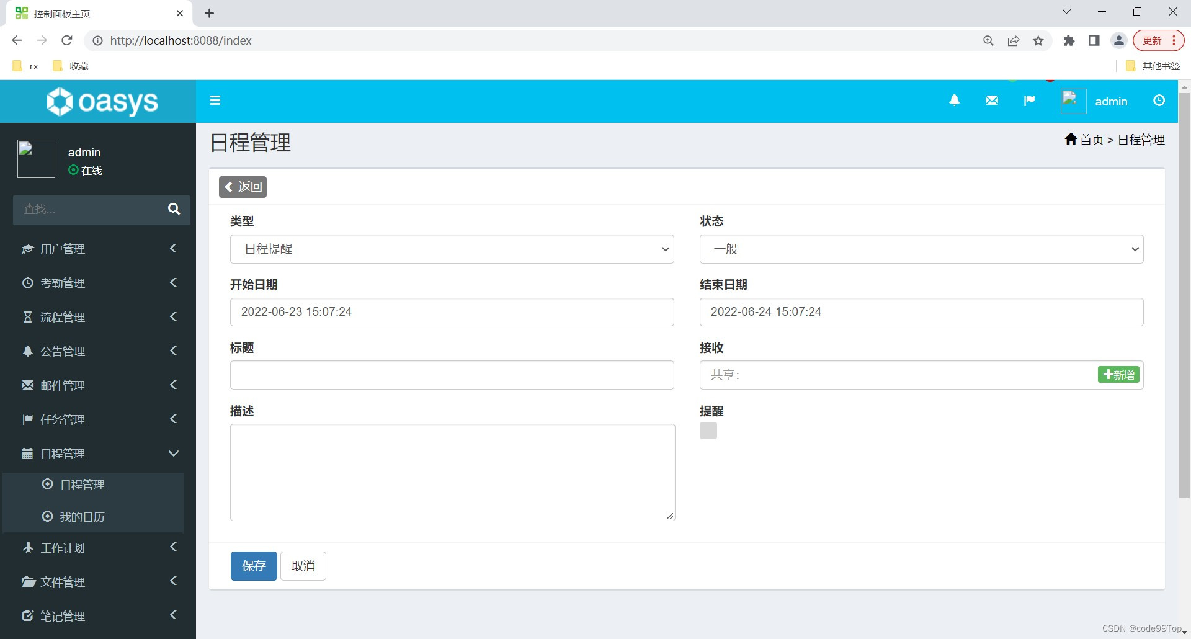
Task: Click the hamburger icon to collapse sidebar
Action: click(x=215, y=100)
